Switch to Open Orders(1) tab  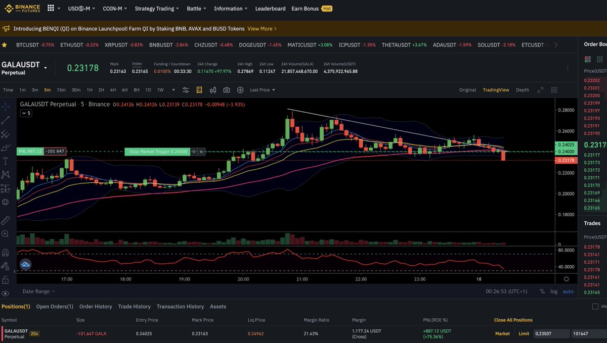[x=55, y=307]
